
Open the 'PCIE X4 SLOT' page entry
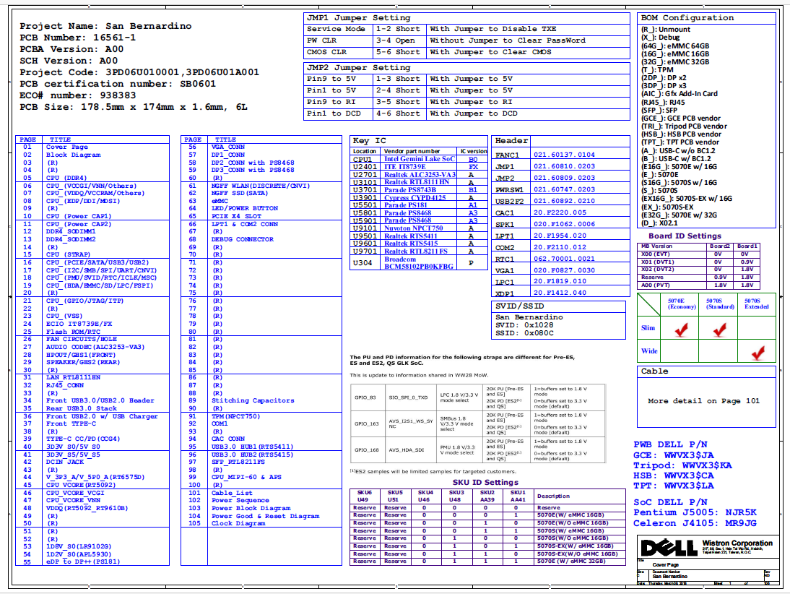click(236, 216)
